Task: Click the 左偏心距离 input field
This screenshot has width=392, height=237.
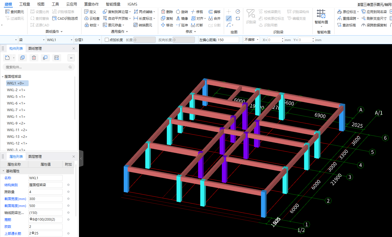Action: pyautogui.click(x=227, y=40)
